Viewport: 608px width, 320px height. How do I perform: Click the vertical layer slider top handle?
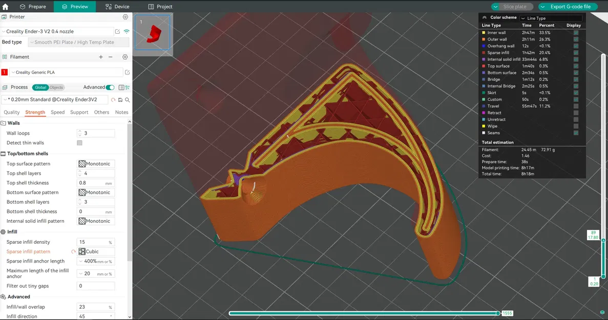pyautogui.click(x=603, y=240)
